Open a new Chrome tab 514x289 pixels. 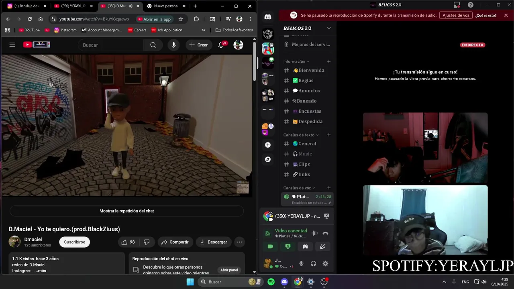tap(195, 6)
